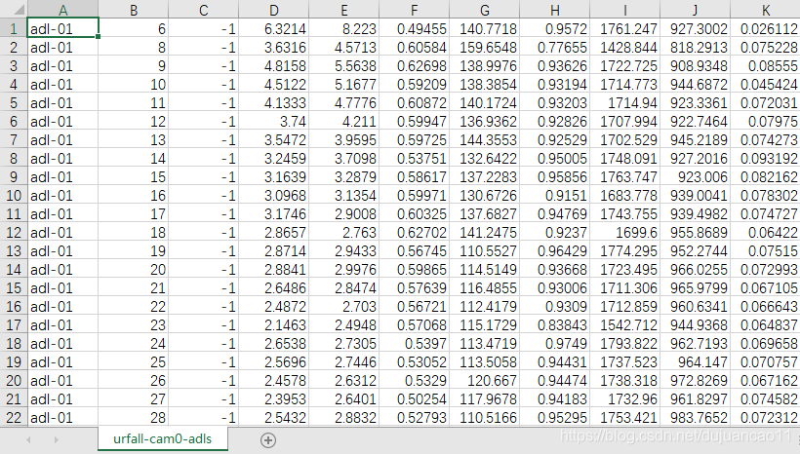Switch to urfall-cam0-adls sheet tab

162,438
